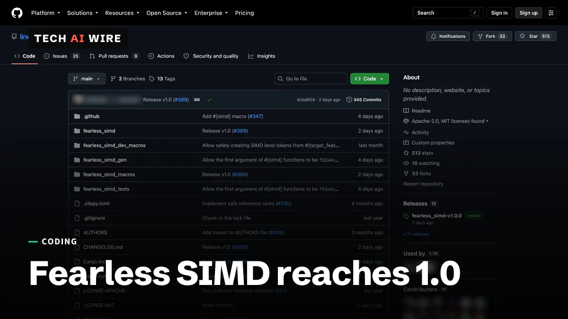568x319 pixels.
Task: Open the fearless_simd_macros folder
Action: click(109, 174)
